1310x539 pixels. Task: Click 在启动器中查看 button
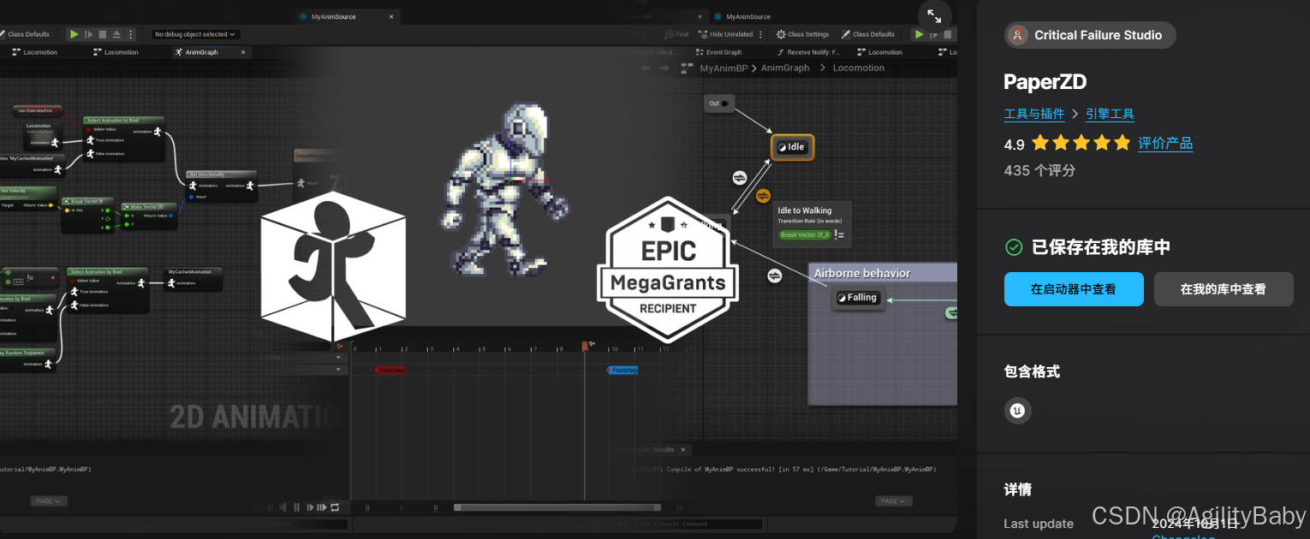coord(1074,289)
